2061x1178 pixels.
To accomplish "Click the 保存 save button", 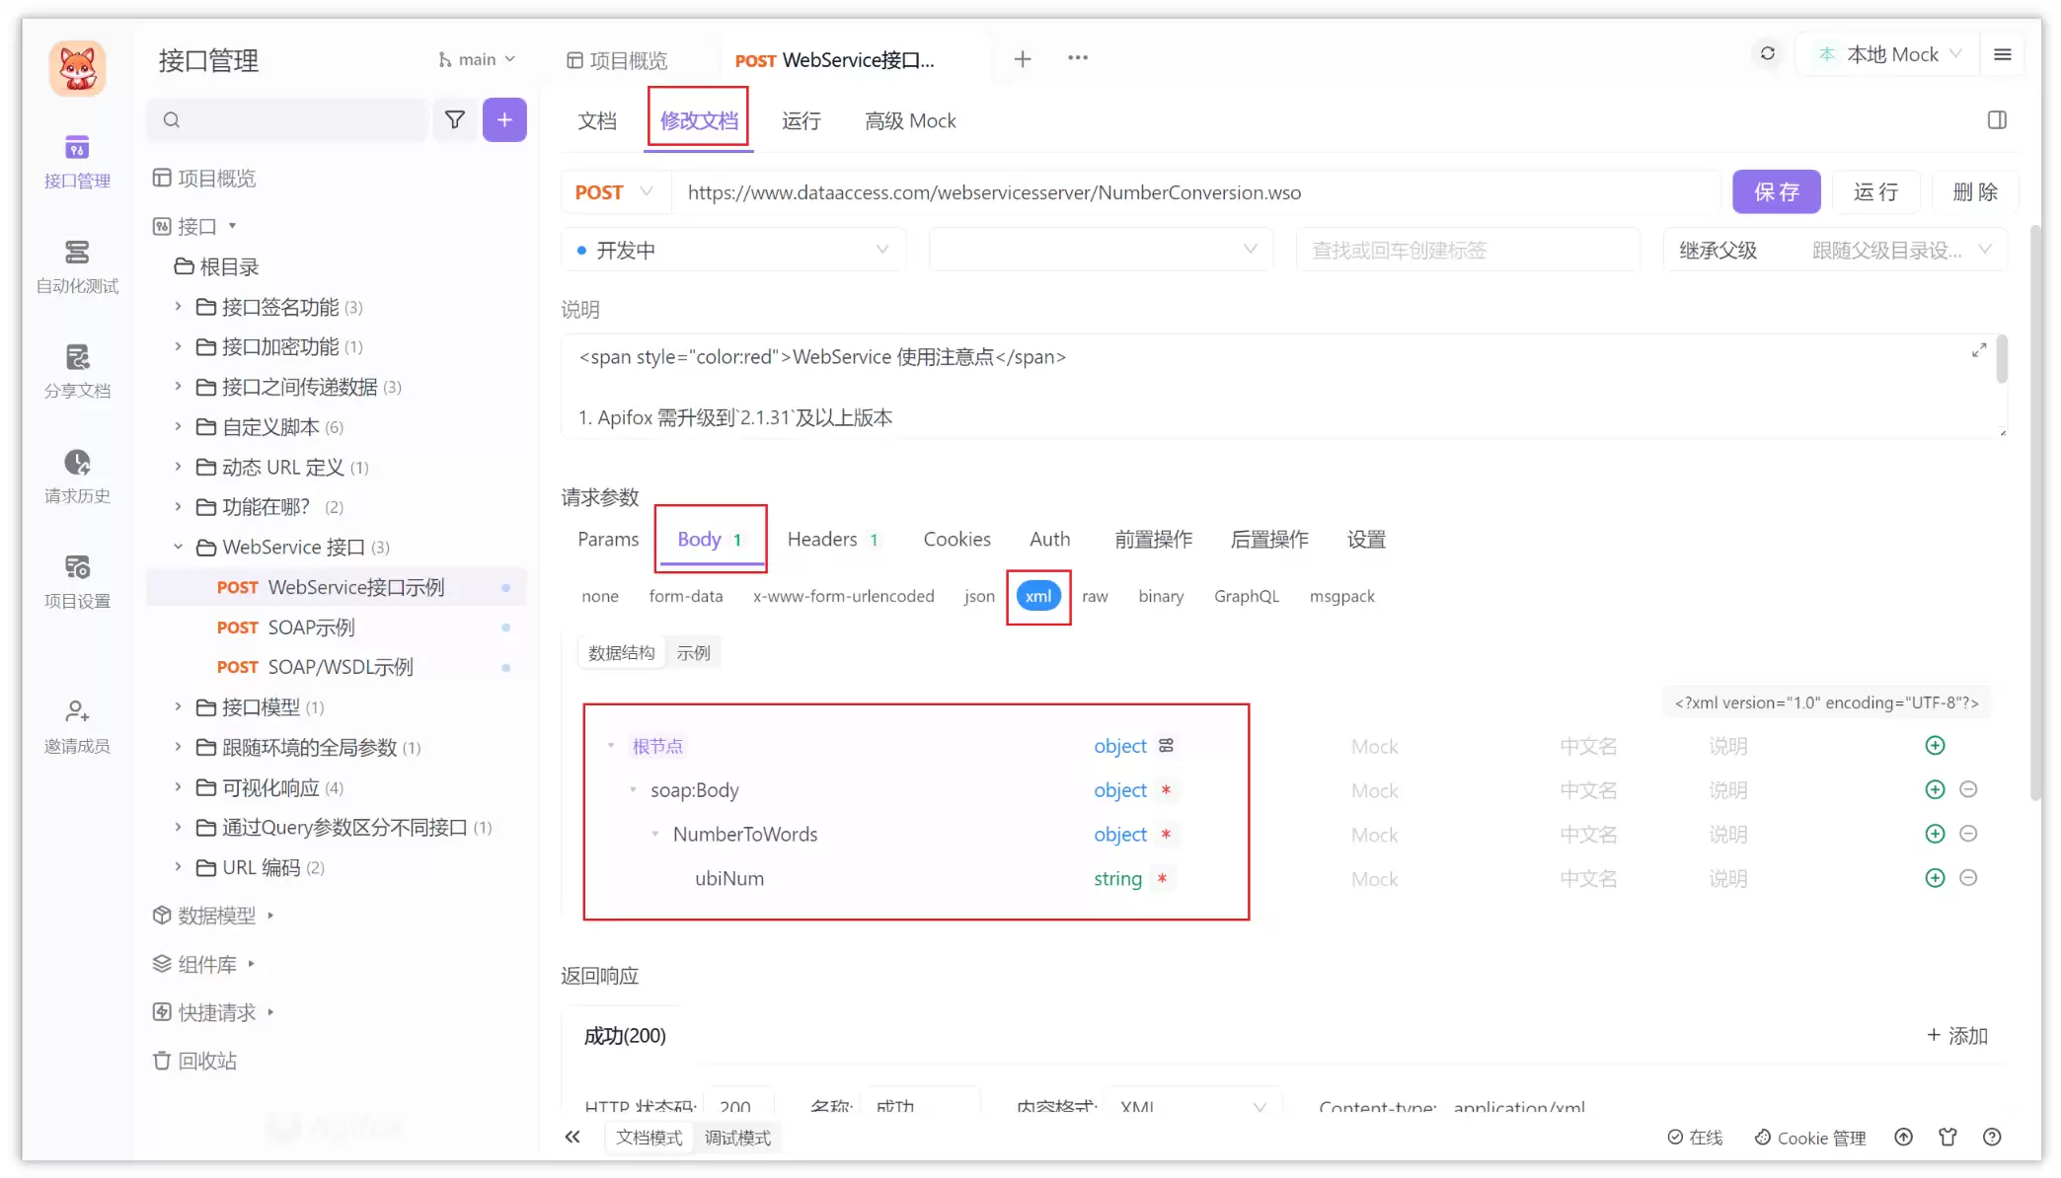I will tap(1776, 192).
